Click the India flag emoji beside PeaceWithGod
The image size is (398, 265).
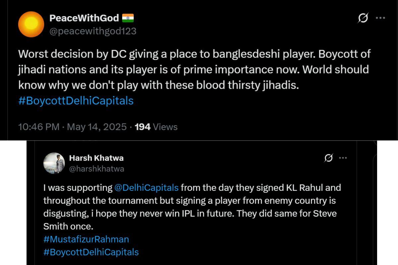coord(129,18)
